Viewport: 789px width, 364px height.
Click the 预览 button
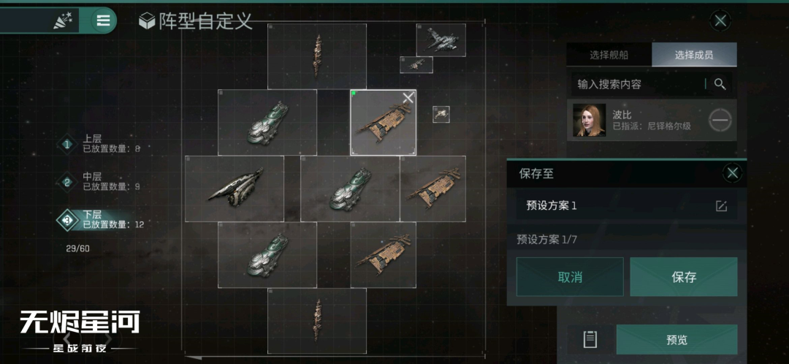(x=676, y=340)
